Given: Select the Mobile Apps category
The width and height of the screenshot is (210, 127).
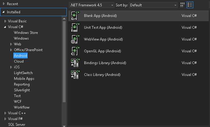Looking at the screenshot, I should coord(24,79).
